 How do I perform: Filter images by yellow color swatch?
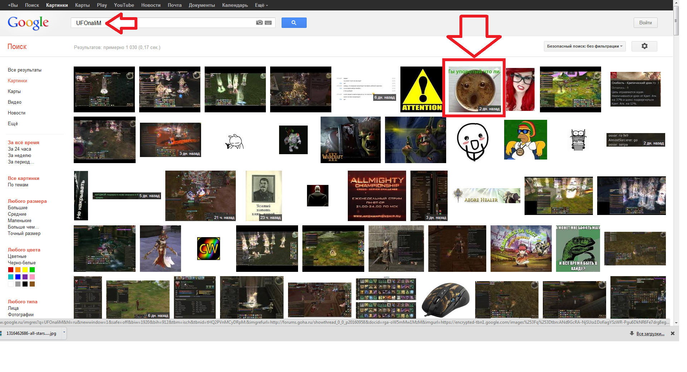[25, 270]
